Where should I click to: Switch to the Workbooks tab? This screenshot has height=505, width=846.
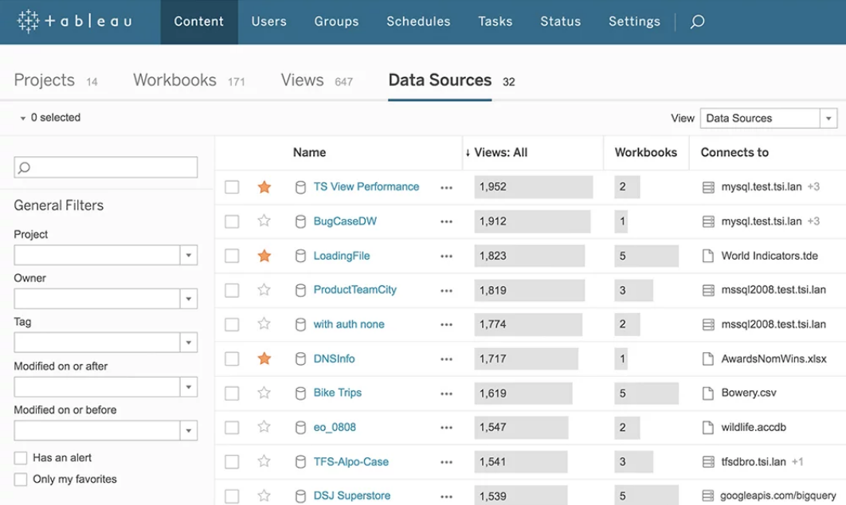(x=174, y=80)
